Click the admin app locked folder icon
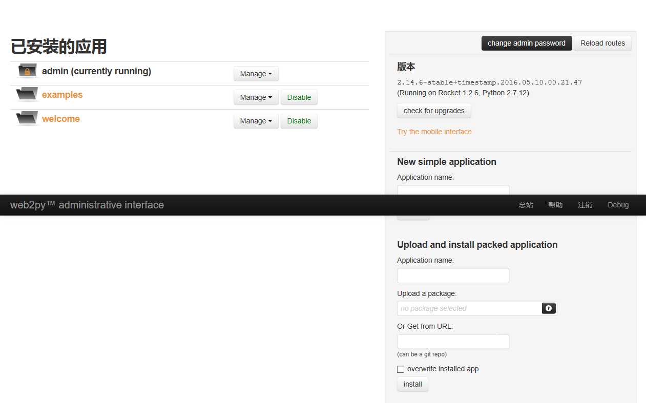This screenshot has height=403, width=646. [x=27, y=71]
